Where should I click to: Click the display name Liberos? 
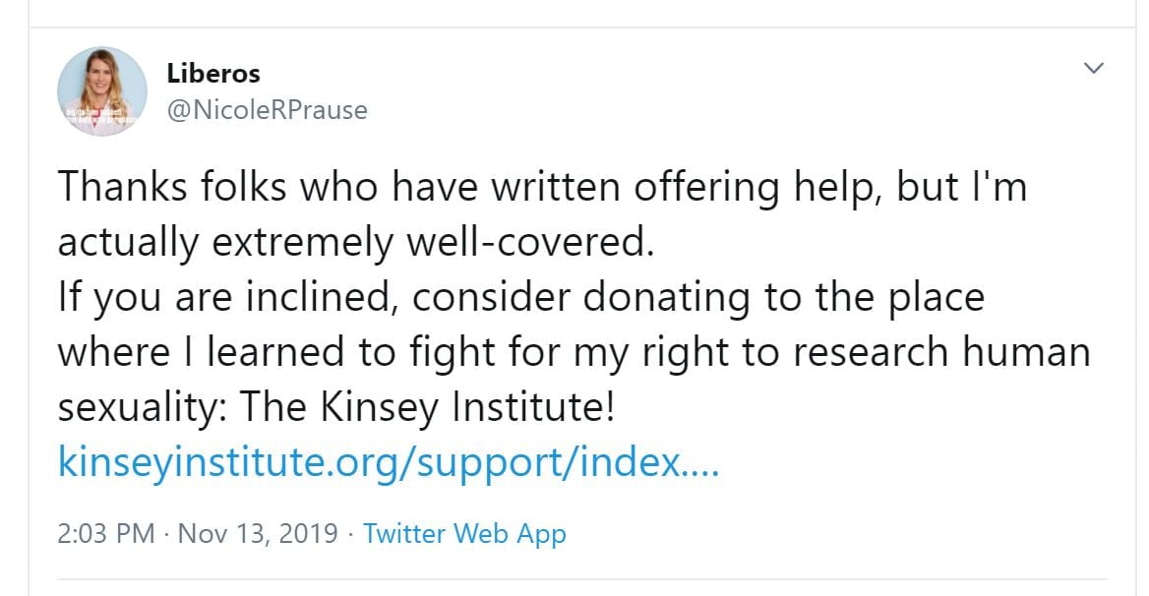[214, 74]
